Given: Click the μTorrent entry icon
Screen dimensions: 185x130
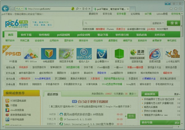Looking at the screenshot, I should coord(61,119).
